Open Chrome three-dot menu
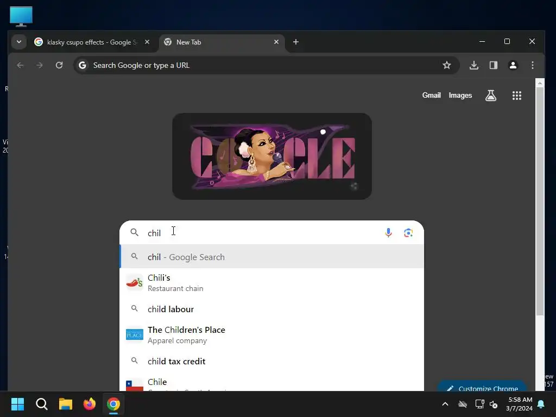The height and width of the screenshot is (417, 556). pos(532,65)
